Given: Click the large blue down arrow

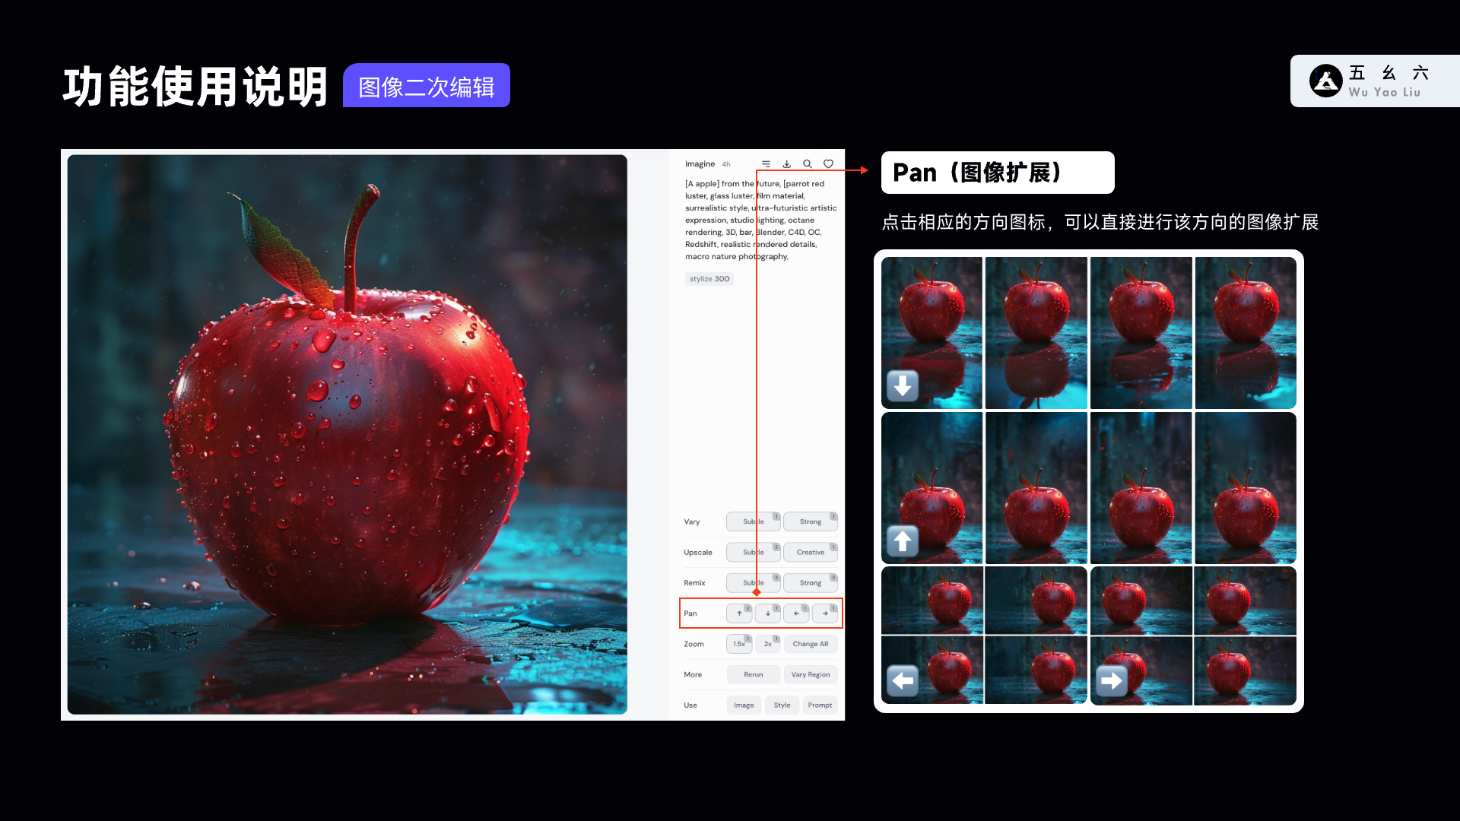Looking at the screenshot, I should point(903,386).
